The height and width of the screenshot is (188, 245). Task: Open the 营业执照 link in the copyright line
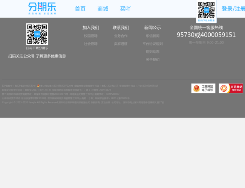point(106,103)
